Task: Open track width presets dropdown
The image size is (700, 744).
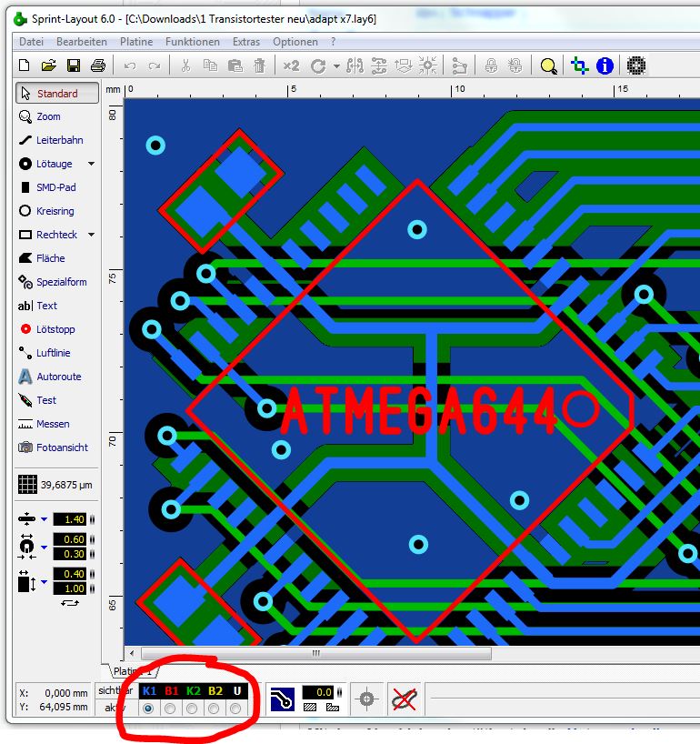Action: tap(45, 519)
